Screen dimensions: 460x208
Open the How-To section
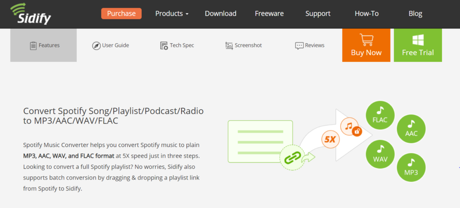367,13
